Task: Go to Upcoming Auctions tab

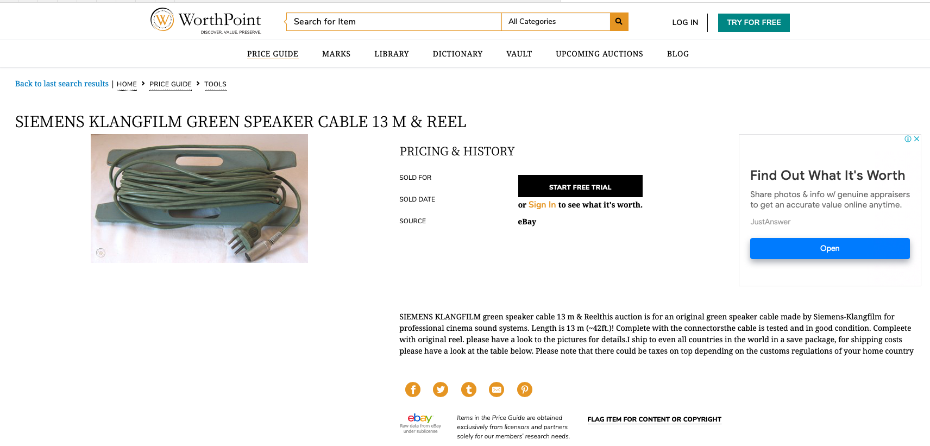Action: click(x=599, y=54)
